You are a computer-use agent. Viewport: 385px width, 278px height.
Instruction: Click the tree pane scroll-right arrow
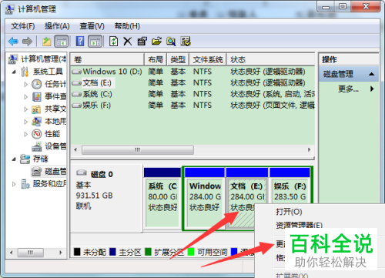pyautogui.click(x=61, y=253)
